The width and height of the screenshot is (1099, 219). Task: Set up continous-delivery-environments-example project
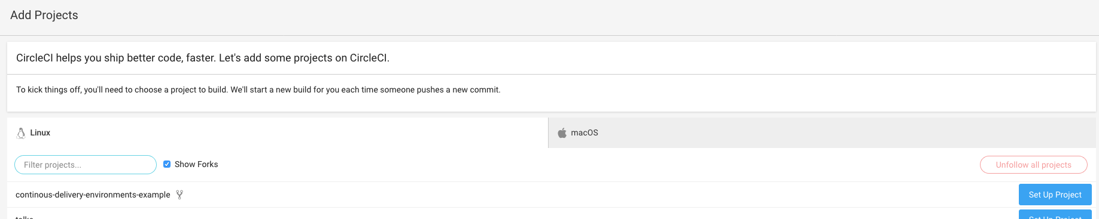[x=1055, y=195]
